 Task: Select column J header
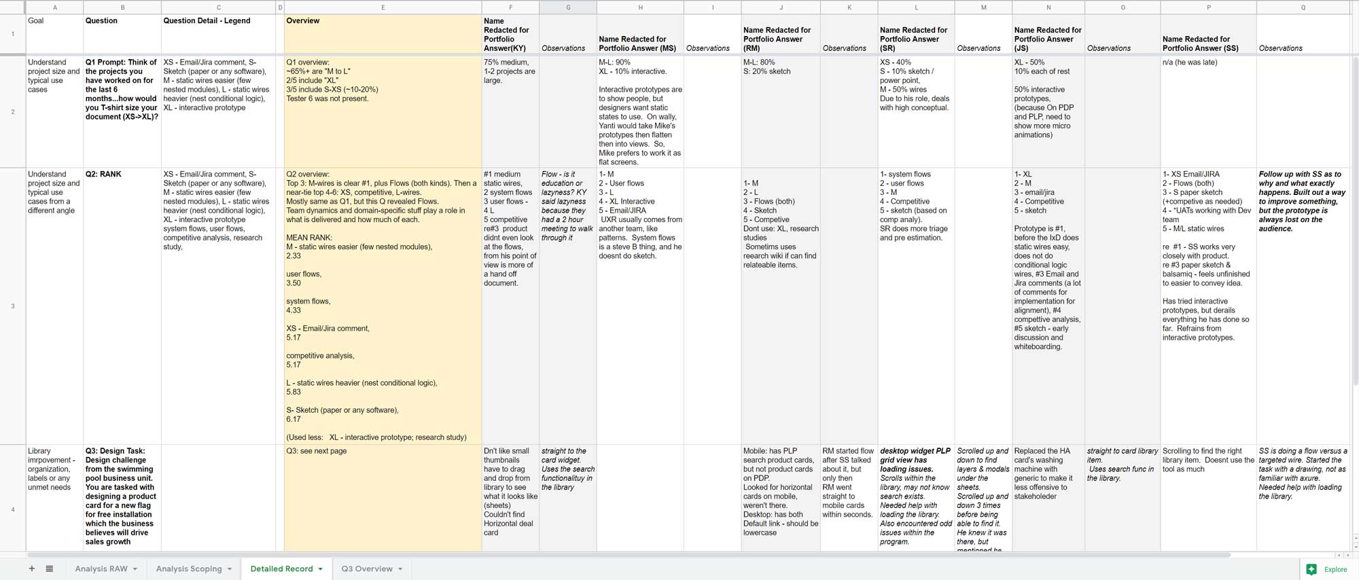click(781, 7)
